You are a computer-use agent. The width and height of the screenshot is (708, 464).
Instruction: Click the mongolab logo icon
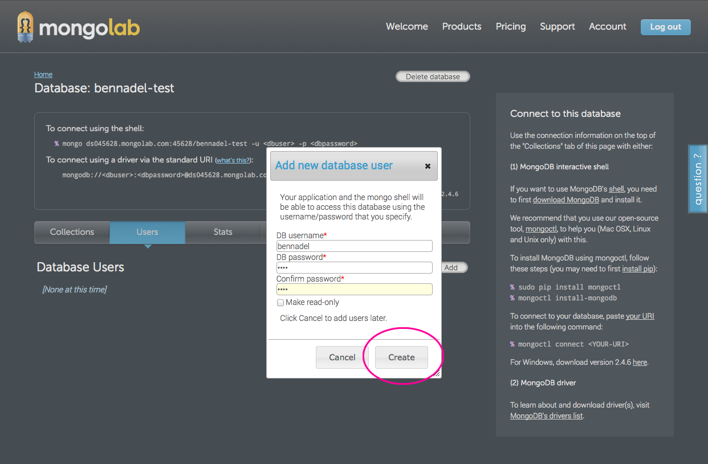(26, 27)
